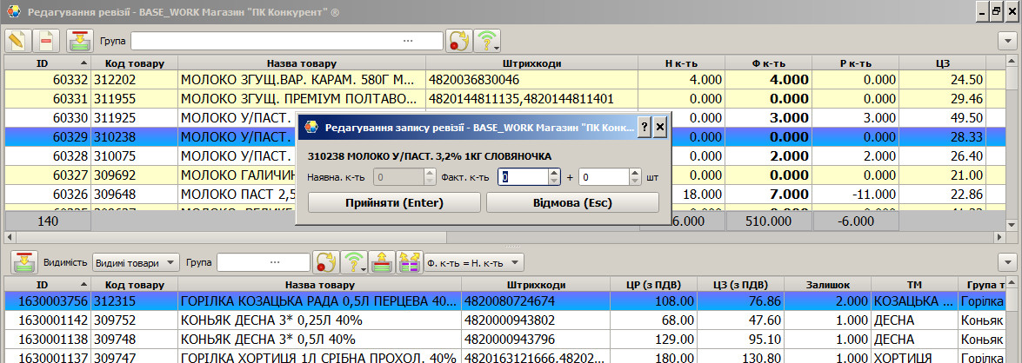Click the import tray icon left of Видимість
The height and width of the screenshot is (363, 1022).
(23, 262)
